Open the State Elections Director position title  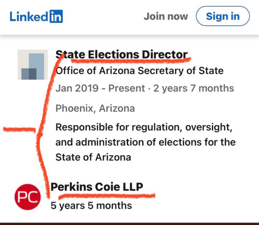click(x=122, y=54)
